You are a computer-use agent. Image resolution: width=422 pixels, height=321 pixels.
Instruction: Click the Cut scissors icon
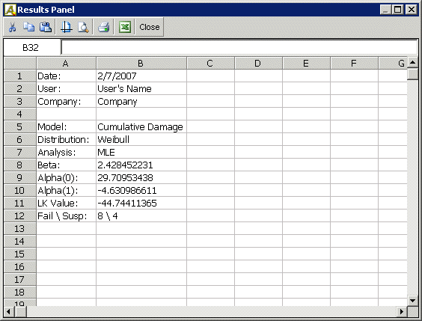point(12,27)
